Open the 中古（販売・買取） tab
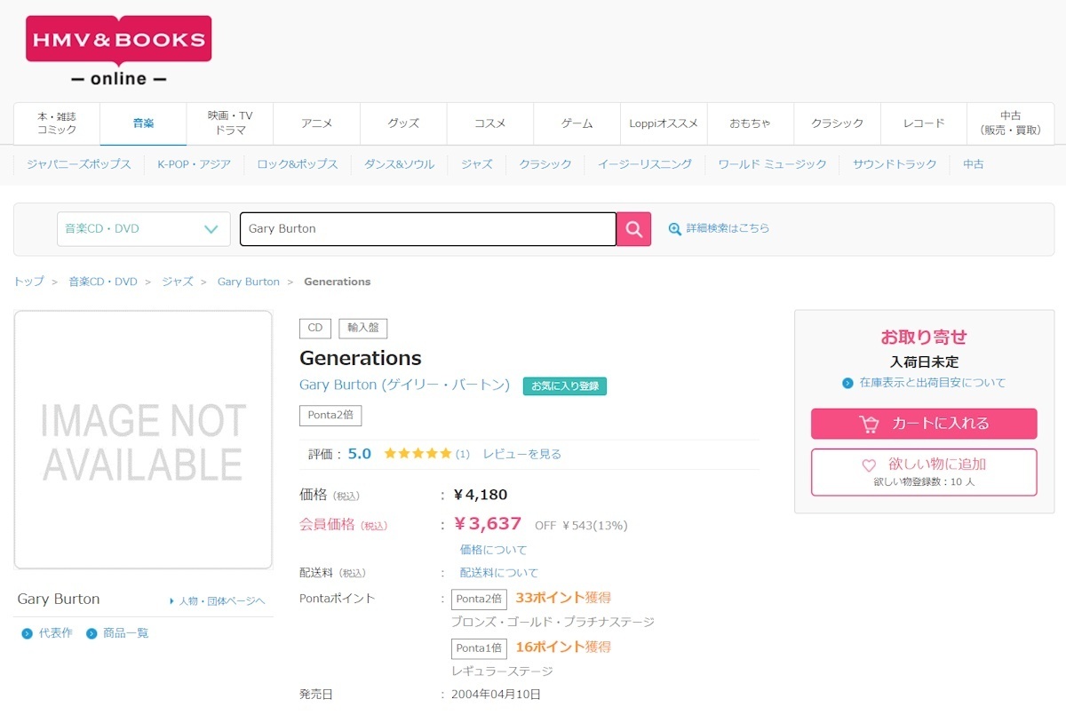 pyautogui.click(x=1010, y=123)
